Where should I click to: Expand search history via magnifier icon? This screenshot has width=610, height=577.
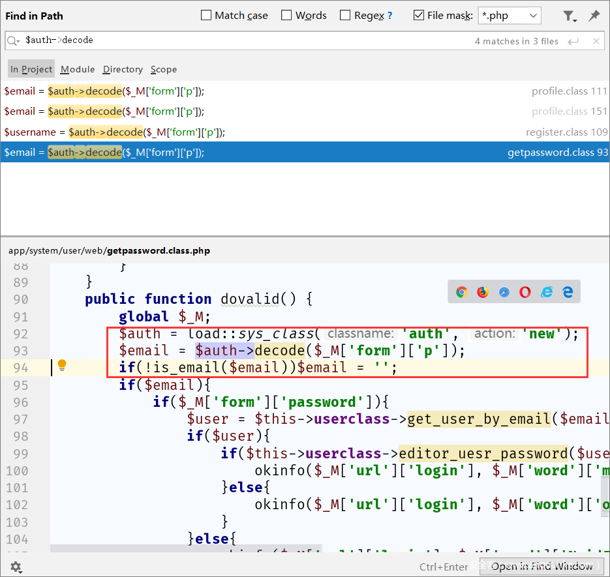point(14,40)
